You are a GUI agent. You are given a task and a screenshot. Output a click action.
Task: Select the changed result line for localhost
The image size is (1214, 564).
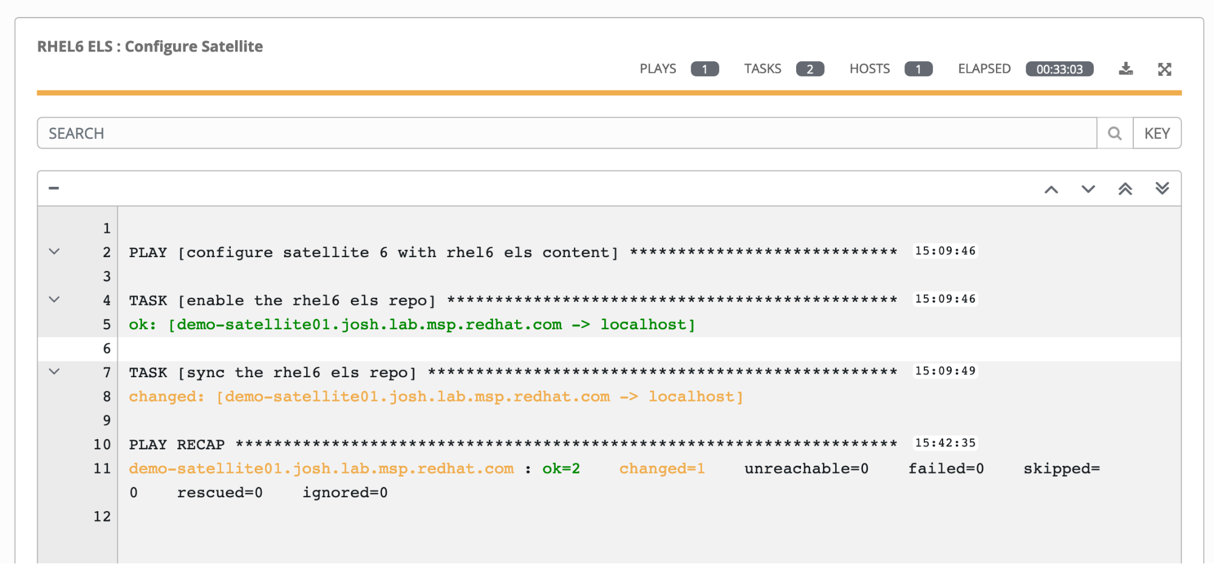coord(435,397)
